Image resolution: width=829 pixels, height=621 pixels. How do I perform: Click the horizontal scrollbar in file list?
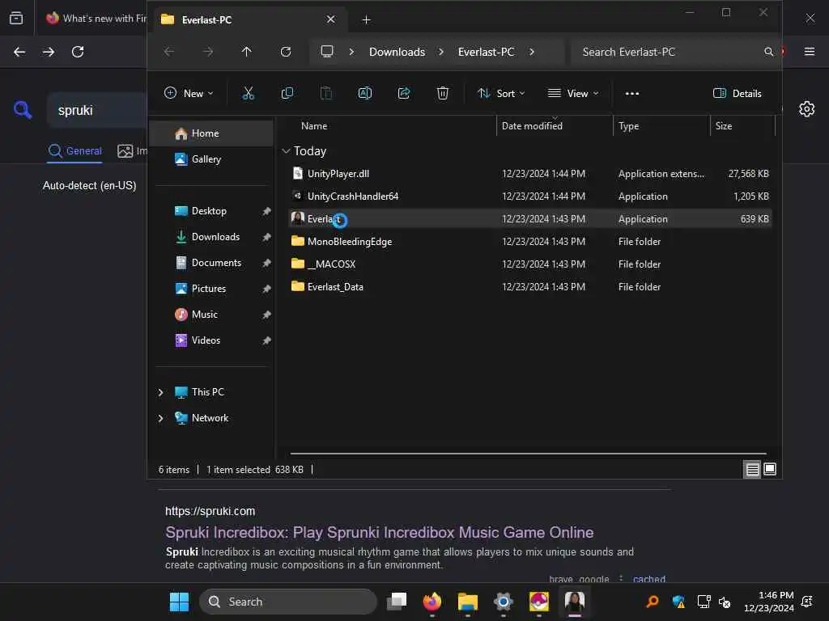528,453
